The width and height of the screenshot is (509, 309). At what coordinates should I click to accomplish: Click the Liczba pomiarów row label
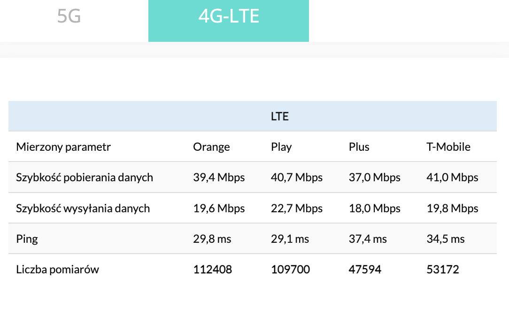point(57,270)
